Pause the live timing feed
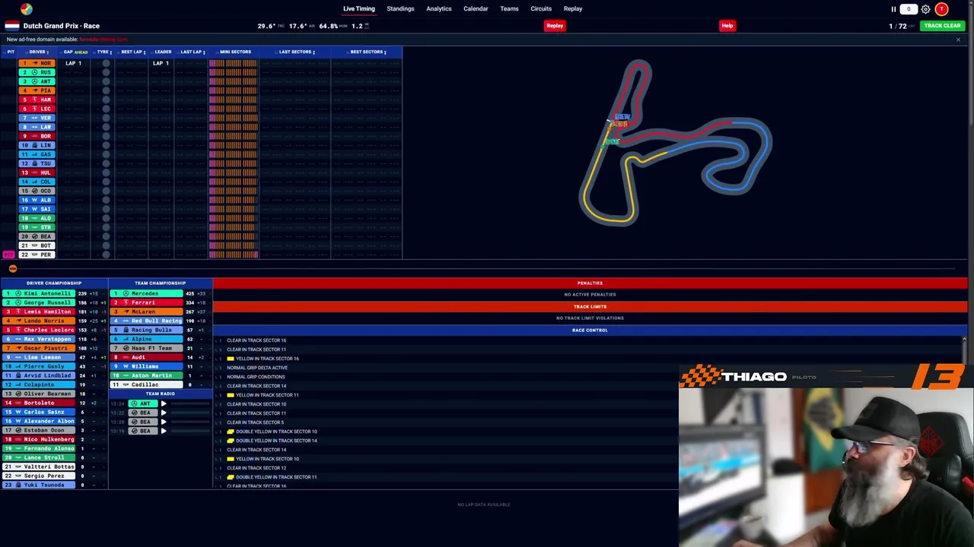Viewport: 974px width, 547px height. (893, 9)
